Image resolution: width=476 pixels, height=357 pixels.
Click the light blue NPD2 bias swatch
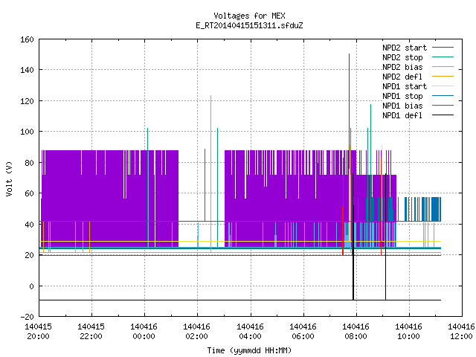(443, 66)
